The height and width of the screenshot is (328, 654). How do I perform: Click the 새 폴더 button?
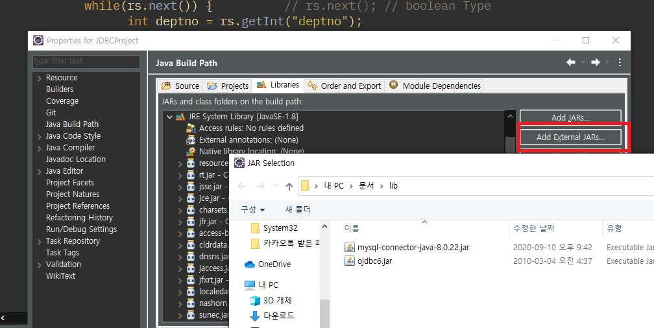[298, 209]
